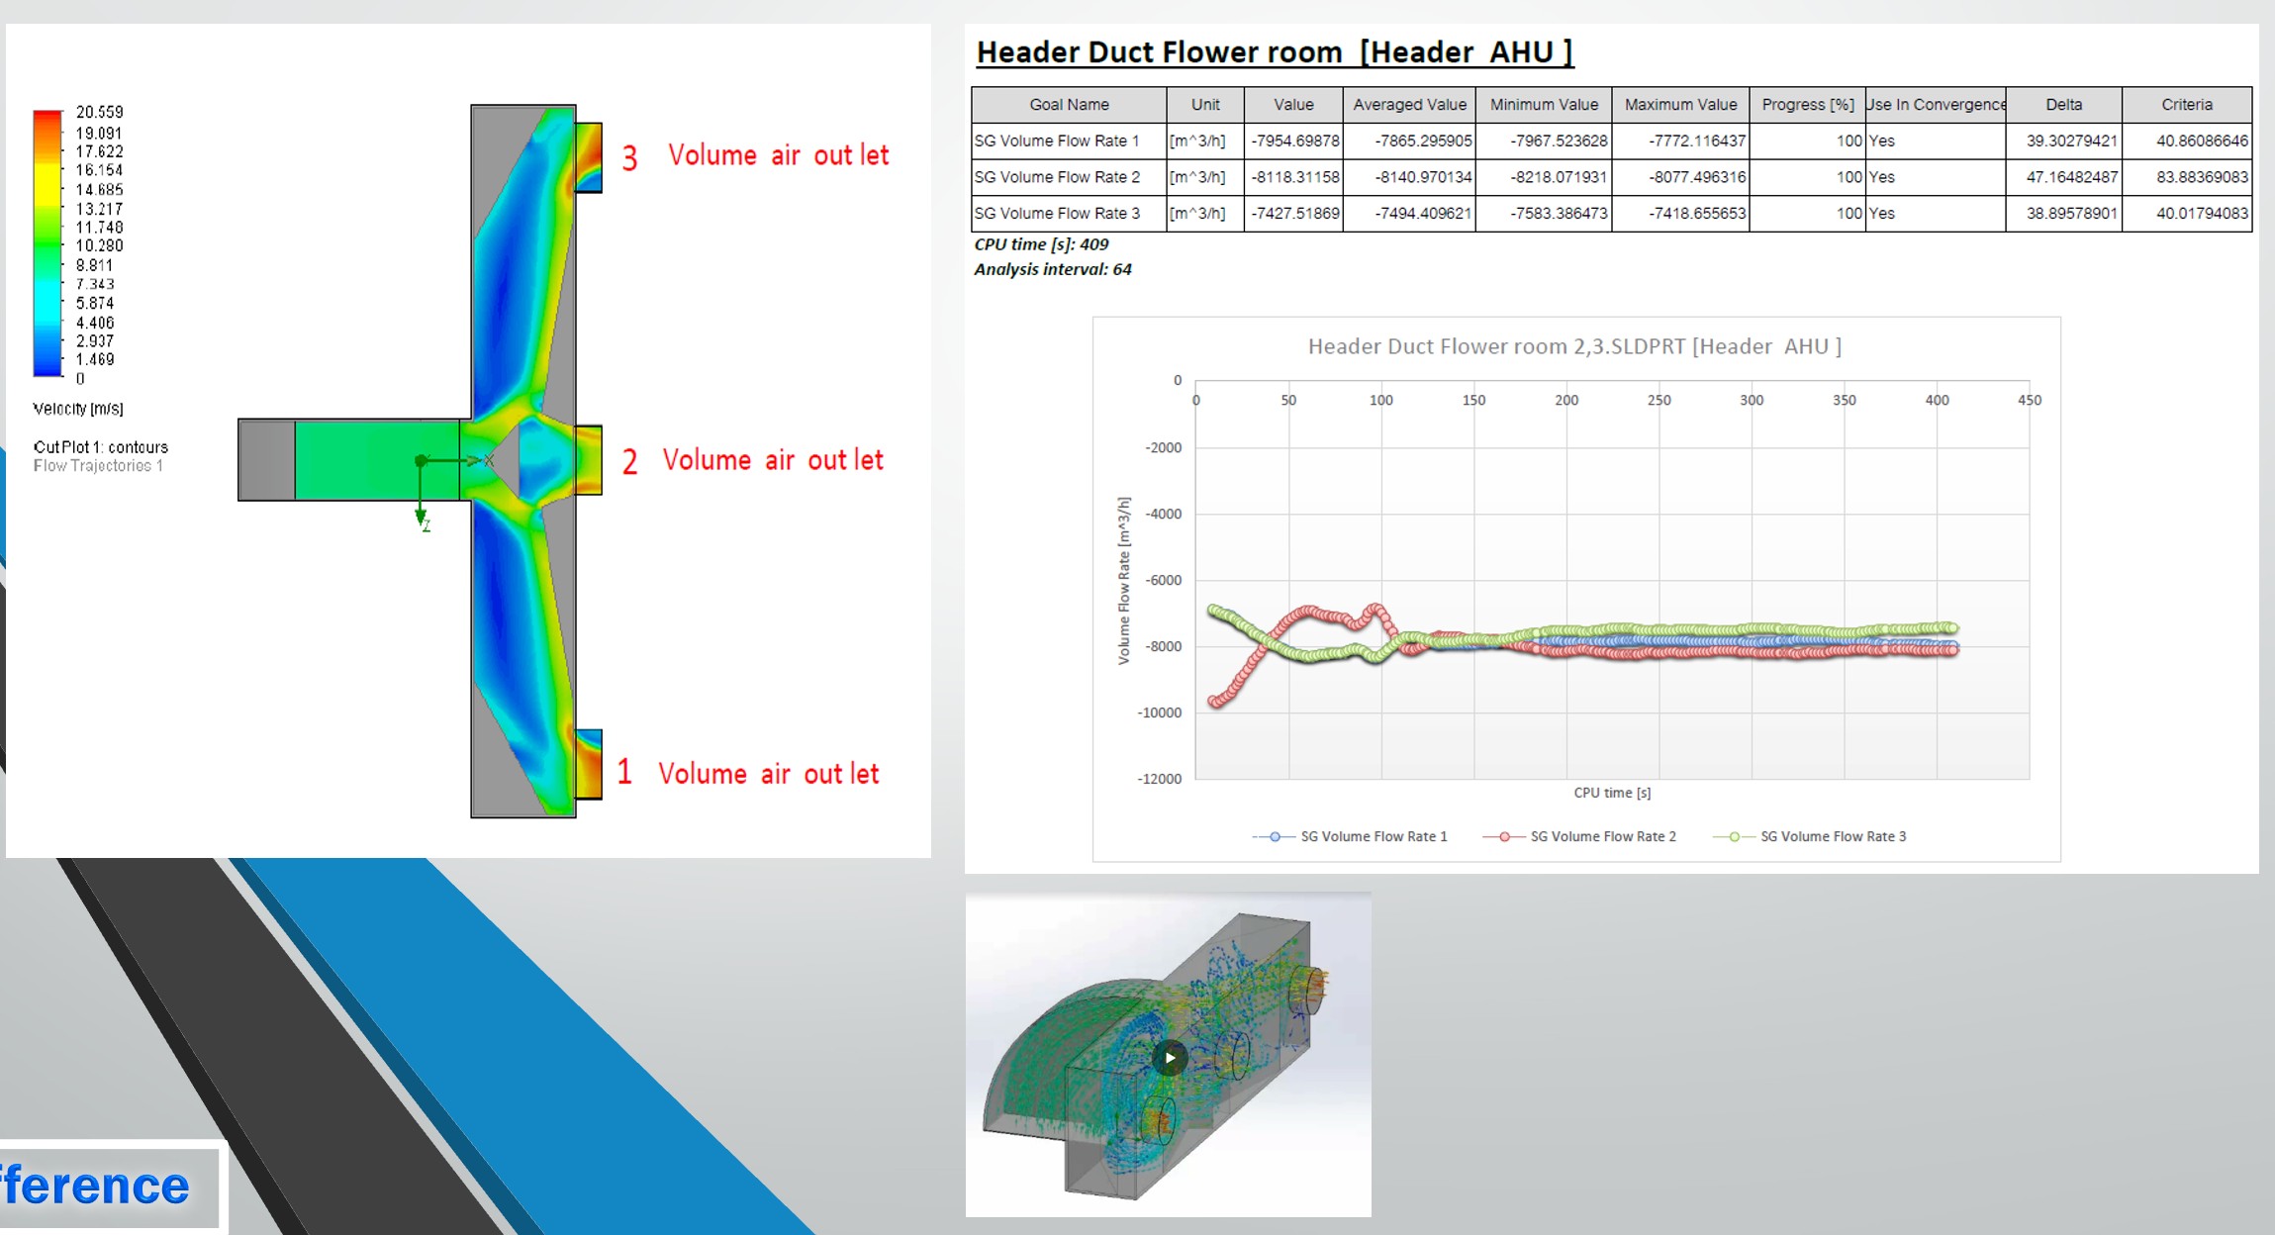Click the red number 3 outlet label
This screenshot has height=1235, width=2275.
(629, 158)
